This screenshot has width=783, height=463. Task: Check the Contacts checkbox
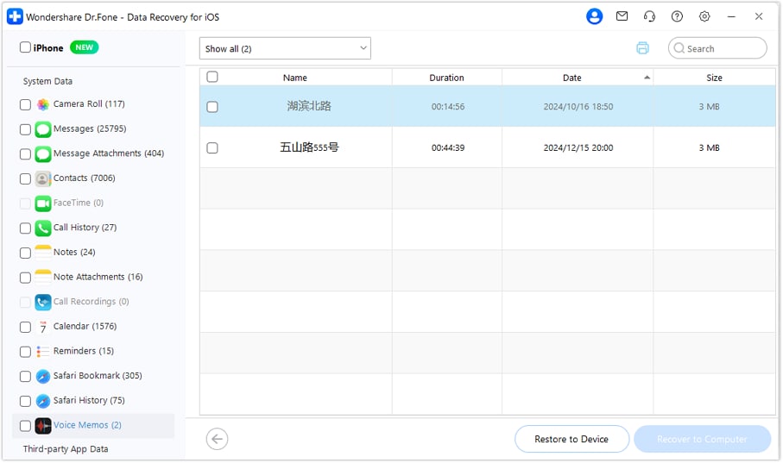pos(25,178)
